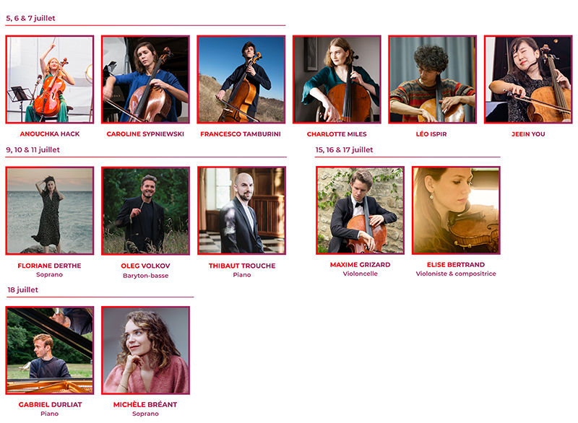Open Gabriel Durliat's piano photo
Image resolution: width=578 pixels, height=423 pixels.
click(50, 351)
